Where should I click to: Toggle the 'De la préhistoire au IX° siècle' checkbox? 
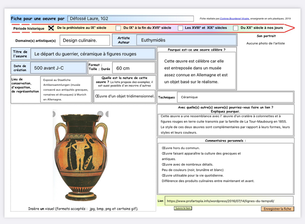click(x=51, y=28)
